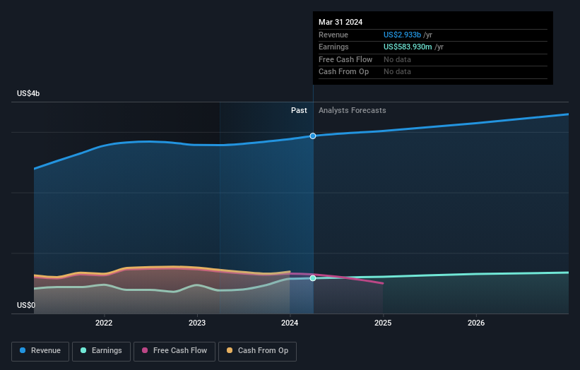Click the Analysts Forecasts label

[x=352, y=111]
